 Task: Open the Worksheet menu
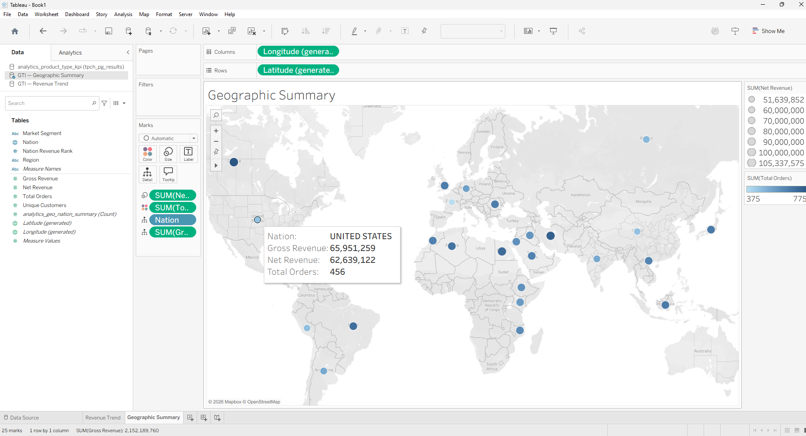(x=47, y=14)
